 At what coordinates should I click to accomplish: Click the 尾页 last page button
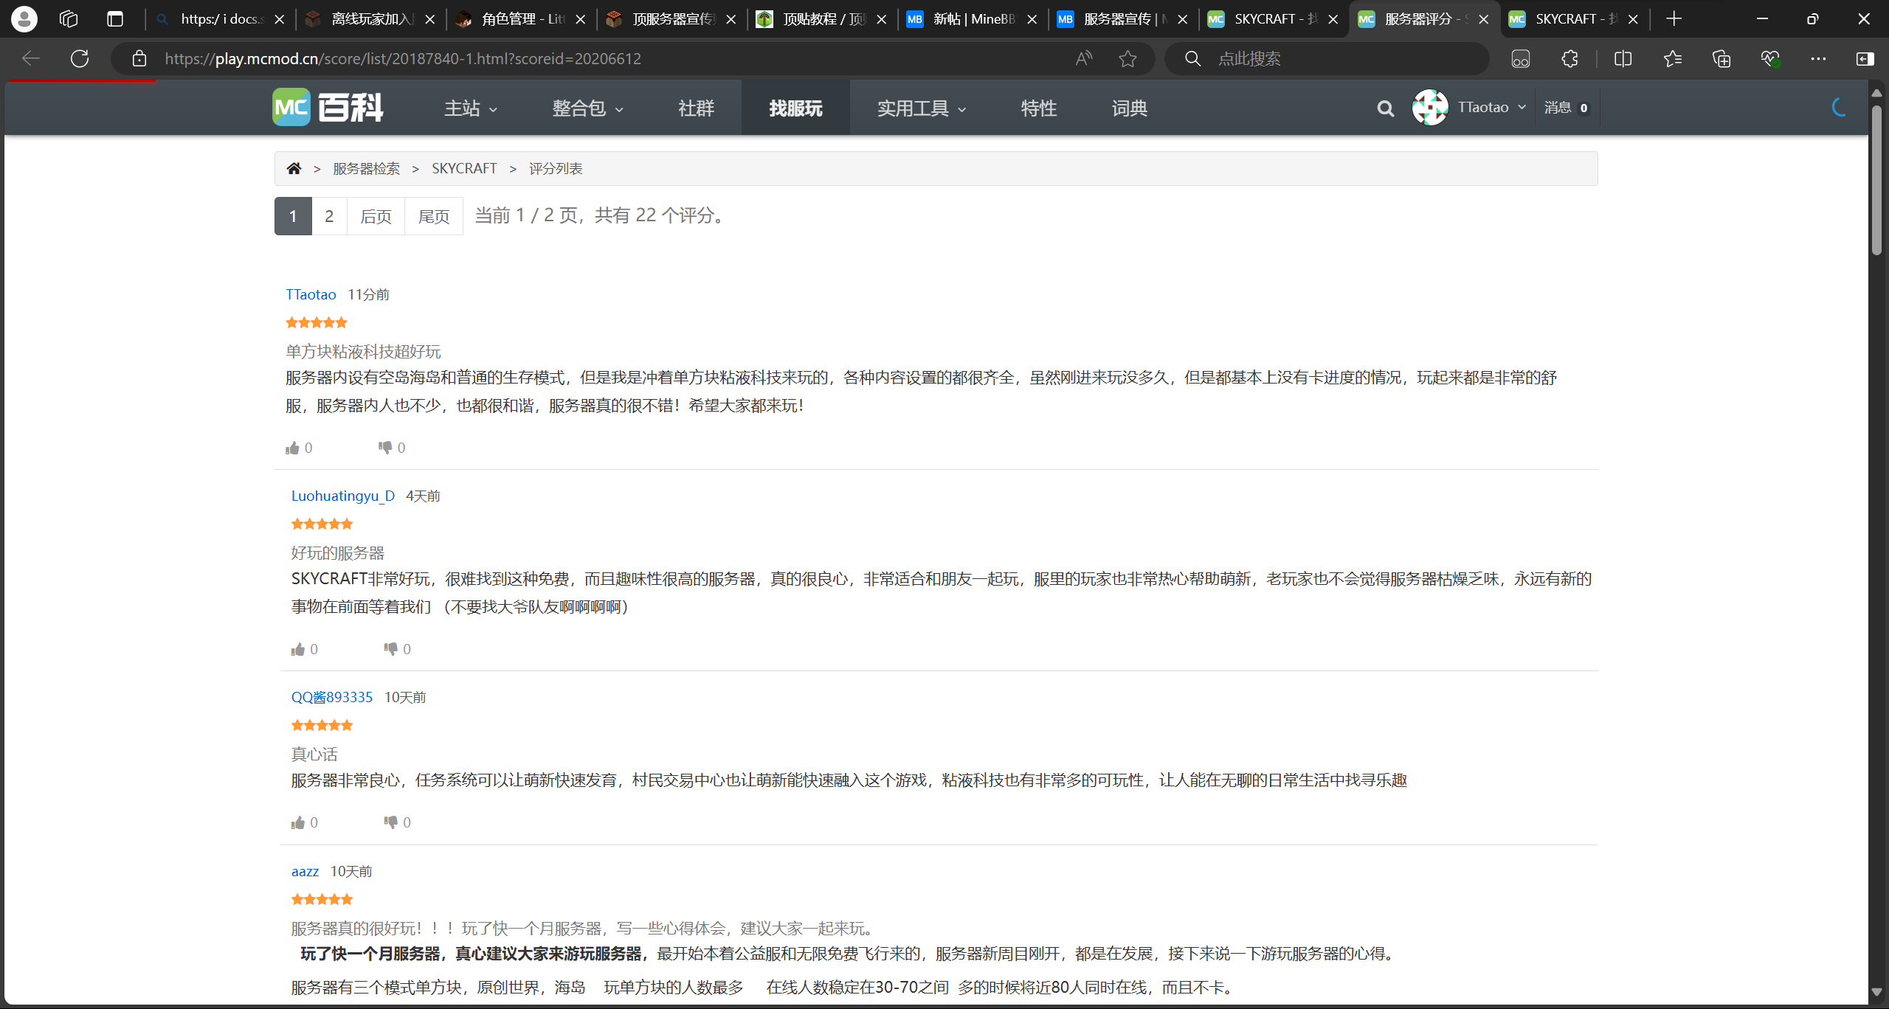[x=434, y=216]
